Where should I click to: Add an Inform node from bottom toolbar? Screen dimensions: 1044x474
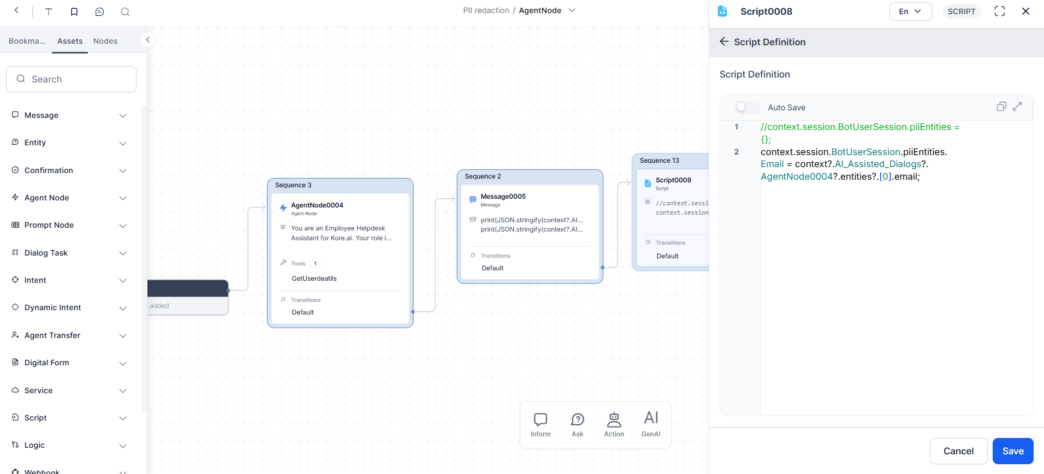click(541, 425)
